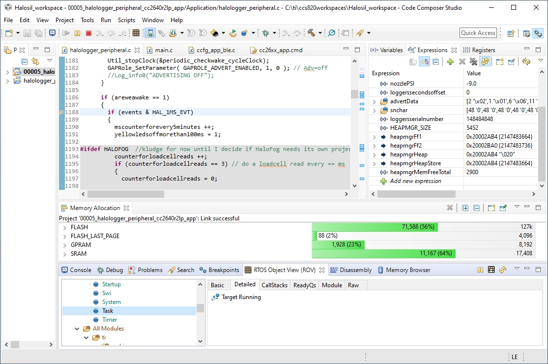Click the Build hammer icon

point(312,33)
